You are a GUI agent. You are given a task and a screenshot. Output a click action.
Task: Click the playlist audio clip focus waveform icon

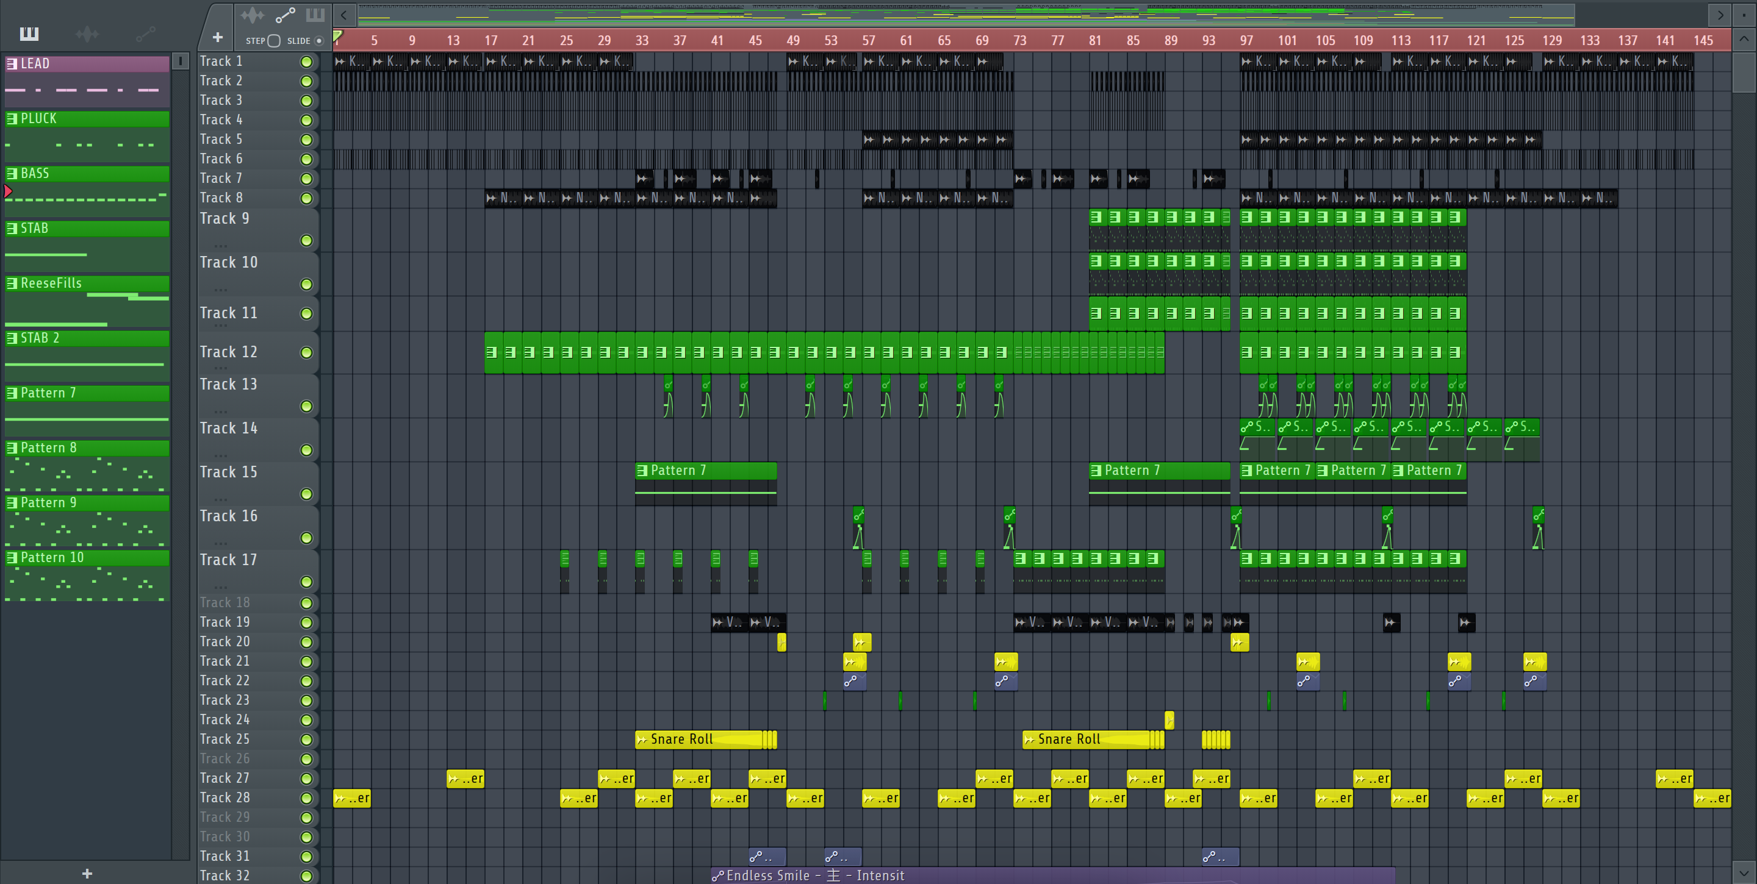click(253, 15)
